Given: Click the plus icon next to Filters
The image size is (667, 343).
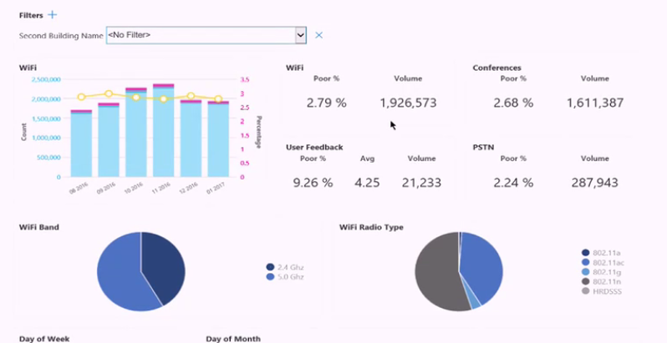Looking at the screenshot, I should point(53,15).
